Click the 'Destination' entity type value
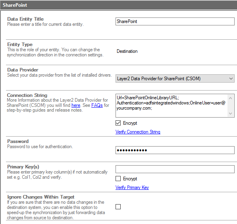The height and width of the screenshot is (224, 237). click(x=127, y=51)
